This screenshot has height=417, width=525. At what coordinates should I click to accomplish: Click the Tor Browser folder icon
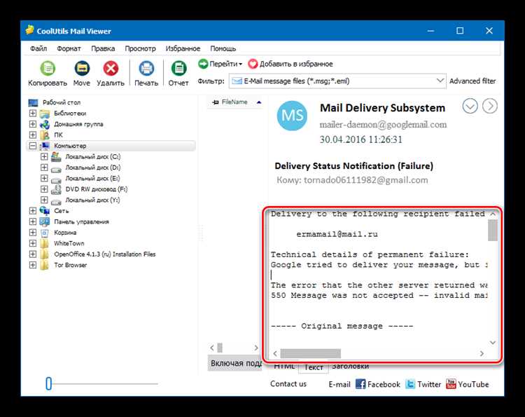coord(45,265)
